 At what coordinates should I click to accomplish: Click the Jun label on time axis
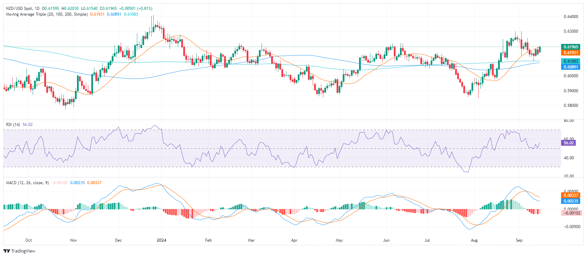click(x=386, y=240)
